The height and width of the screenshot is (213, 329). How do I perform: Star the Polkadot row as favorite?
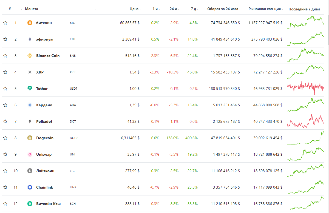point(5,121)
